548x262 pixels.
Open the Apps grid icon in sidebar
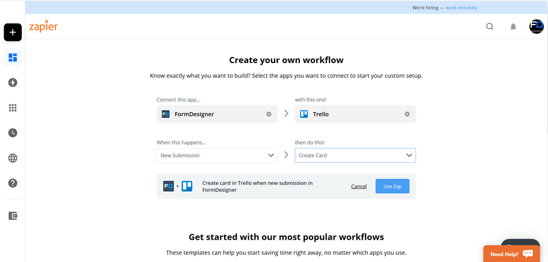tap(13, 108)
